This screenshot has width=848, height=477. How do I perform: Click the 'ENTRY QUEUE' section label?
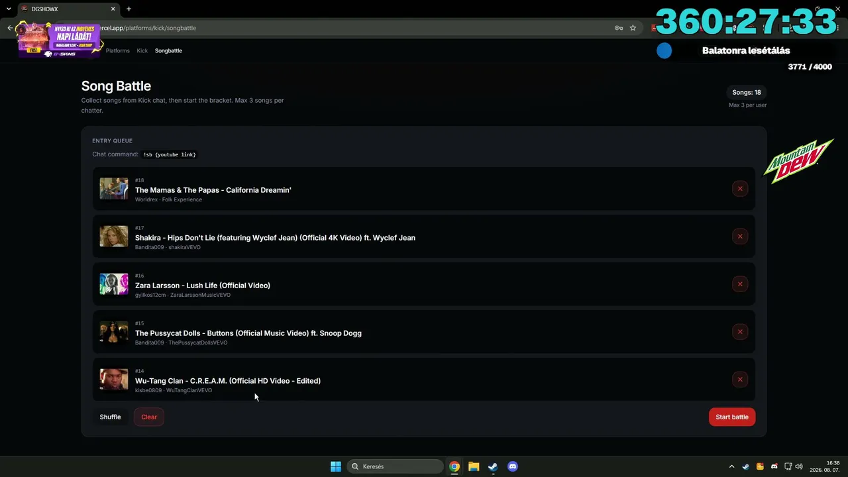click(112, 140)
